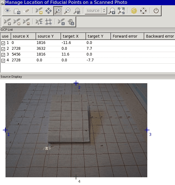Quit GCP manager with power icon
This screenshot has width=175, height=185.
pyautogui.click(x=156, y=11)
